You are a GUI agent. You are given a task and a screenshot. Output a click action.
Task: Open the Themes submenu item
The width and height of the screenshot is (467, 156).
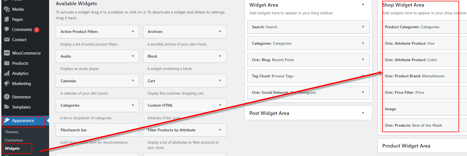point(12,132)
